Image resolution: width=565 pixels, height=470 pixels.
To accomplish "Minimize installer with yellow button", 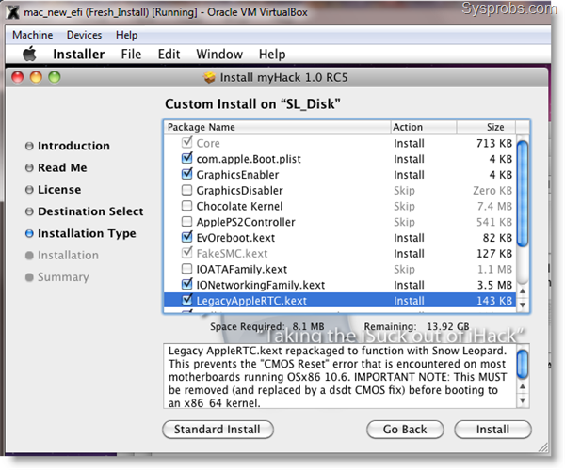I will 36,77.
